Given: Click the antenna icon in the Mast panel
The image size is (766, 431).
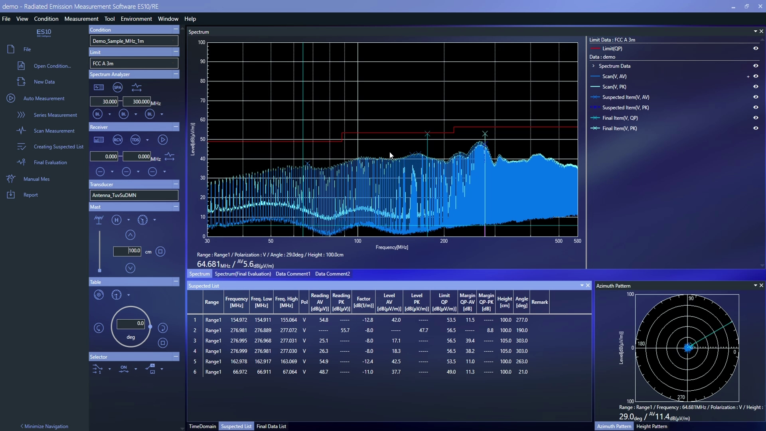Looking at the screenshot, I should (99, 220).
